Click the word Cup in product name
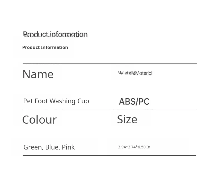Viewport: 220px width, 169px height. click(83, 101)
